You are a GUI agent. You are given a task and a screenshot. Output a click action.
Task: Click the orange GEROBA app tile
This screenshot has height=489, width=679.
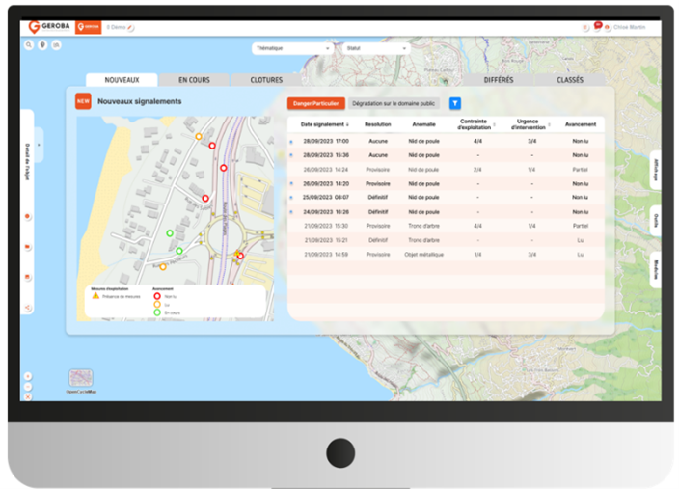89,27
